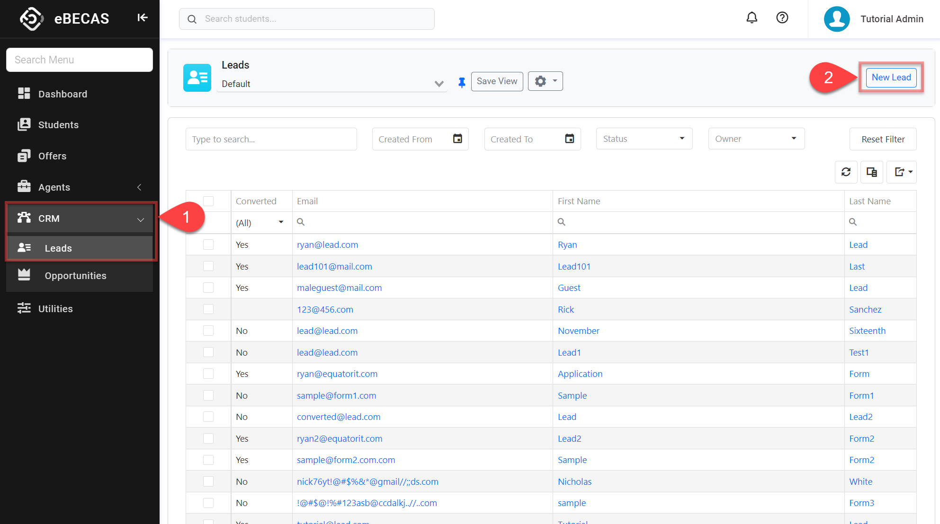This screenshot has width=940, height=524.
Task: Click the Type to search field
Action: 271,139
